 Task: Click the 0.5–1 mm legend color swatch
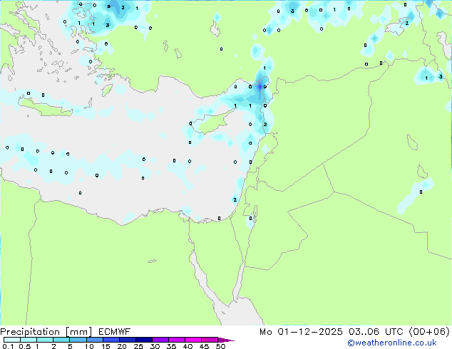29,340
